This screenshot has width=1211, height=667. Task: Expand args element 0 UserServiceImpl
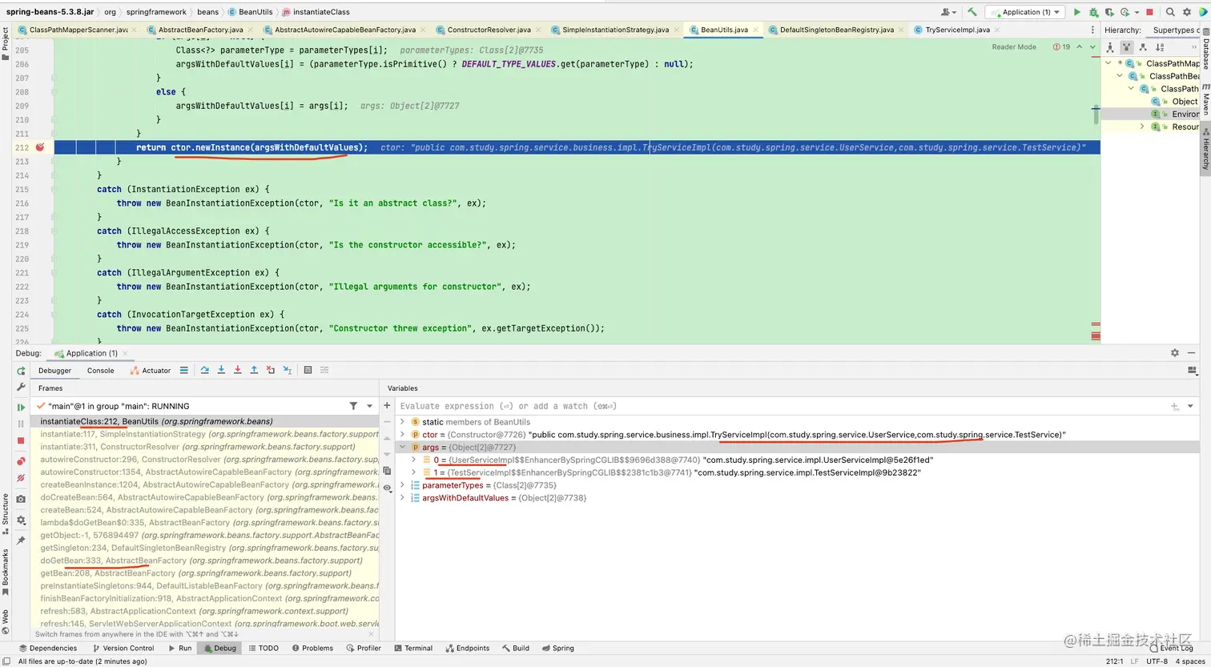[x=414, y=460]
